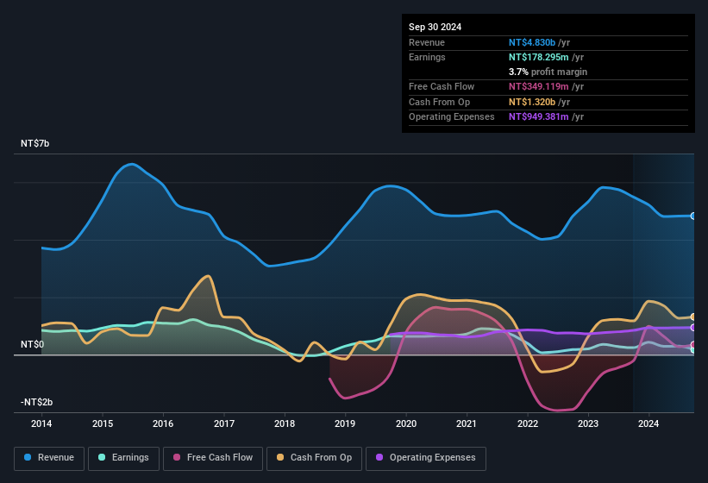Toggle Operating Expenses legend item

click(425, 457)
